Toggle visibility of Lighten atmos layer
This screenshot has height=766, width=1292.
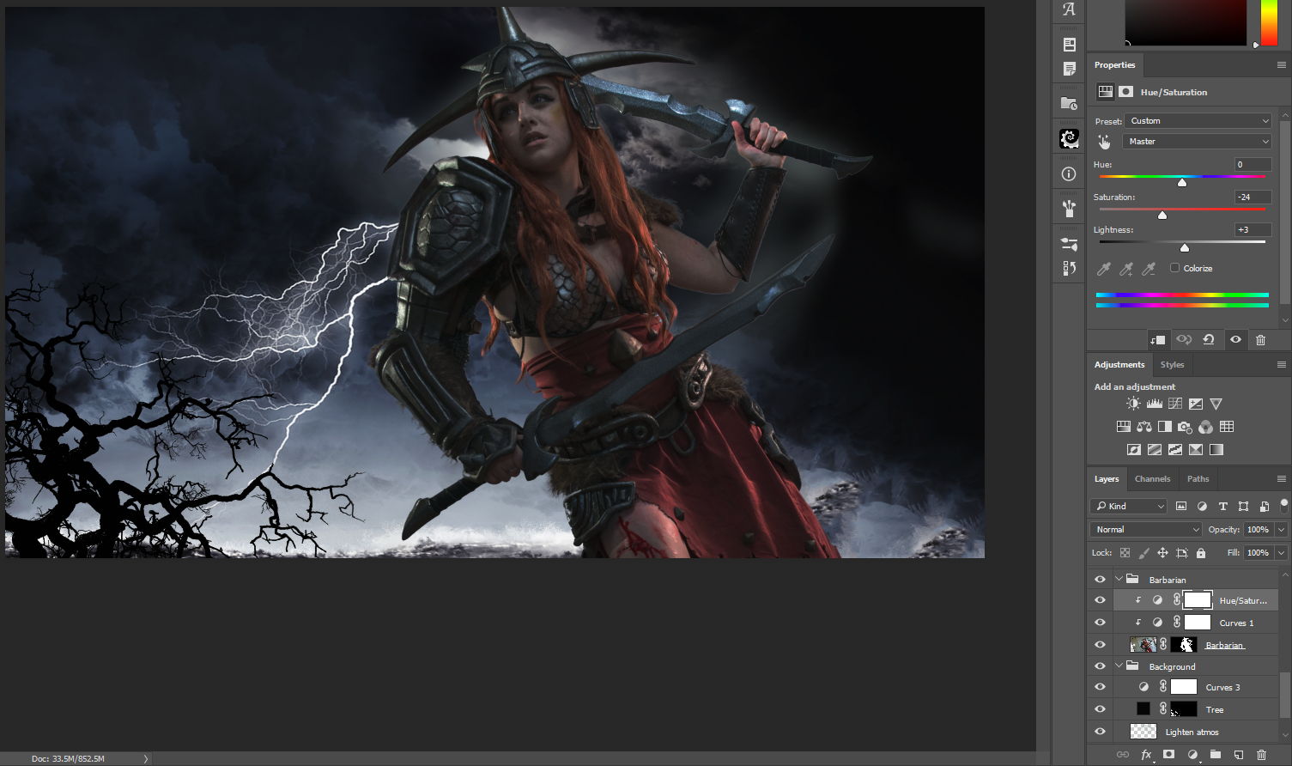tap(1100, 732)
